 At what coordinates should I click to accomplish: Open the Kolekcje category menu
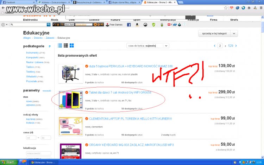pyautogui.click(x=193, y=20)
